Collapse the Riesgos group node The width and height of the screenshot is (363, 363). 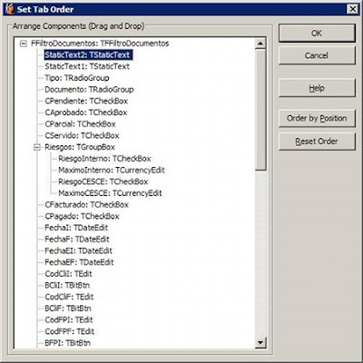coord(37,148)
